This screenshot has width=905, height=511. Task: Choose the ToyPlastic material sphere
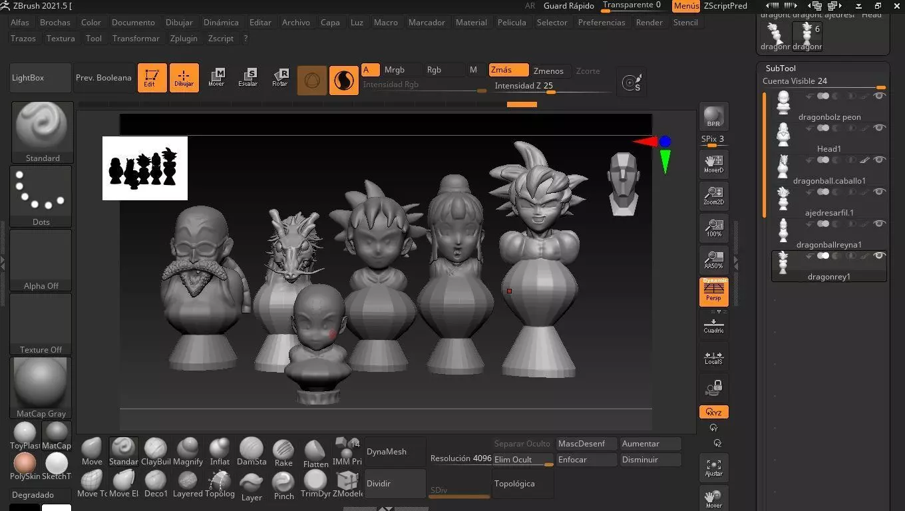pyautogui.click(x=25, y=435)
